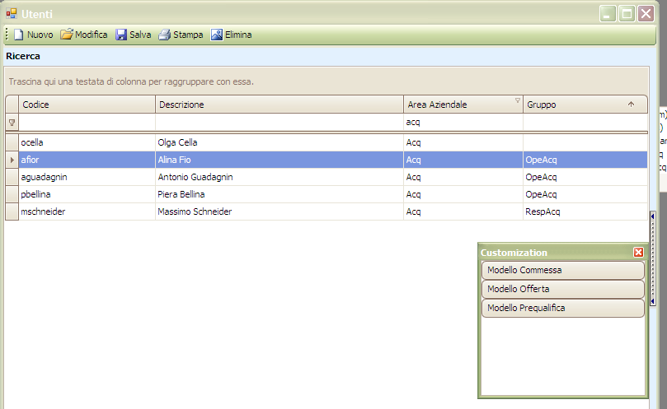Viewport: 667px width, 409px height.
Task: Select the Modello Commessa item
Action: tap(562, 270)
